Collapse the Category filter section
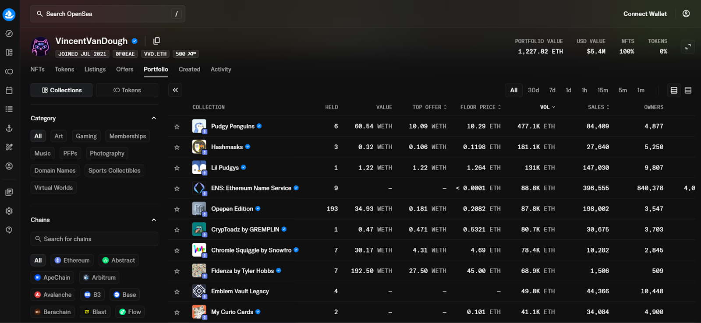The image size is (701, 323). click(154, 118)
